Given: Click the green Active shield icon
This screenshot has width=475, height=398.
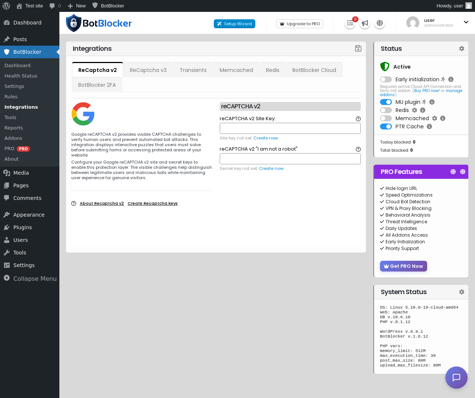Looking at the screenshot, I should click(385, 66).
